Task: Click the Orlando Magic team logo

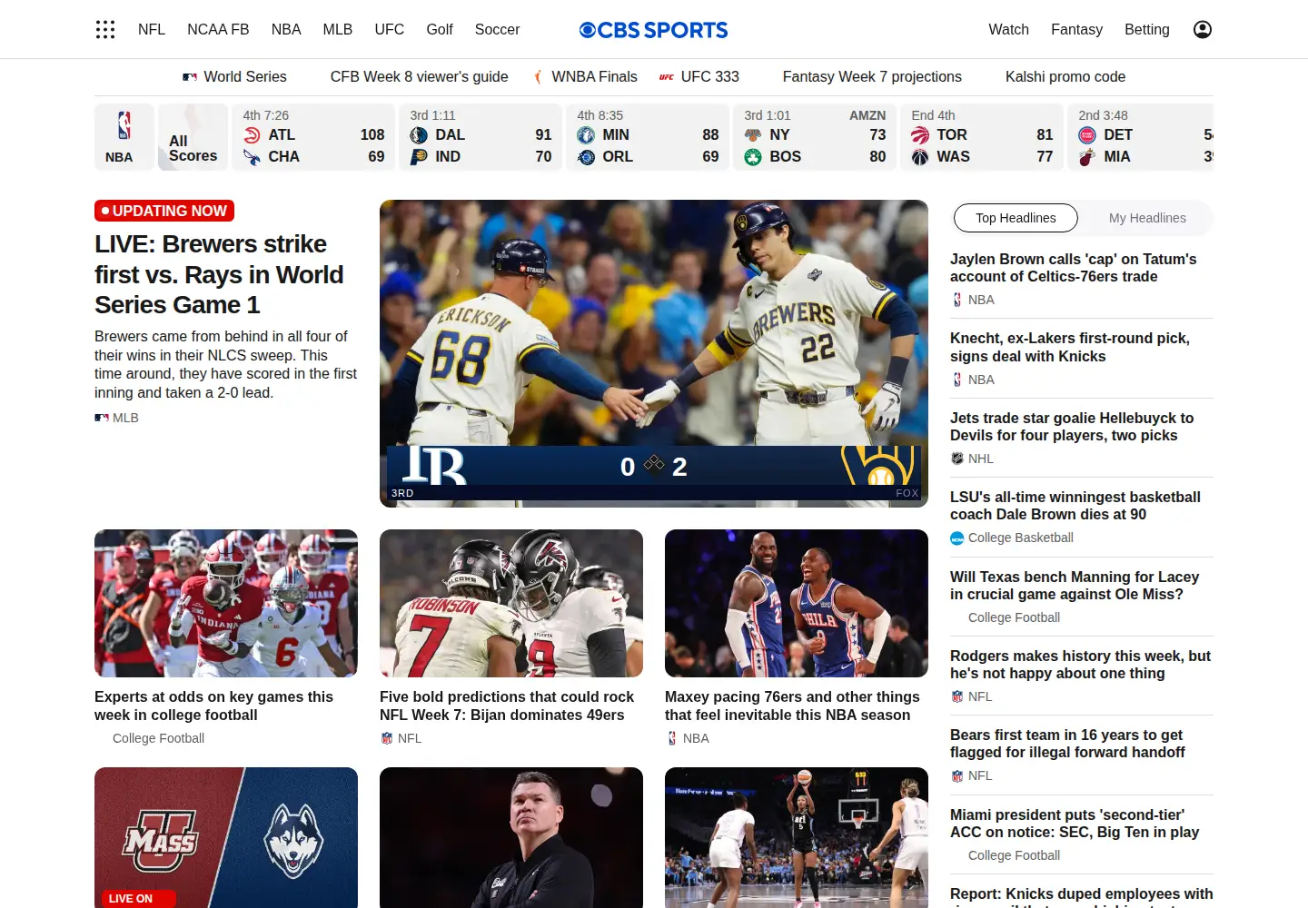Action: [x=586, y=156]
